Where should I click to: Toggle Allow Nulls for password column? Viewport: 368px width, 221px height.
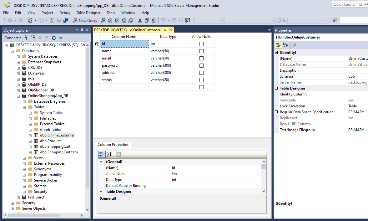[201, 65]
